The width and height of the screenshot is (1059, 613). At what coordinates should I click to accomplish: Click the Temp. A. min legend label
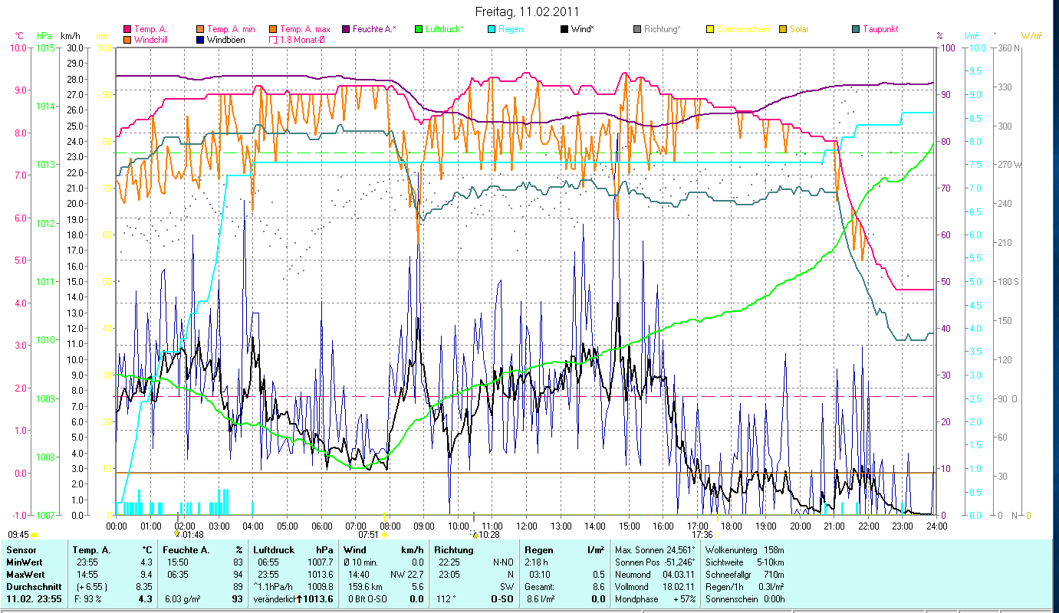(231, 29)
